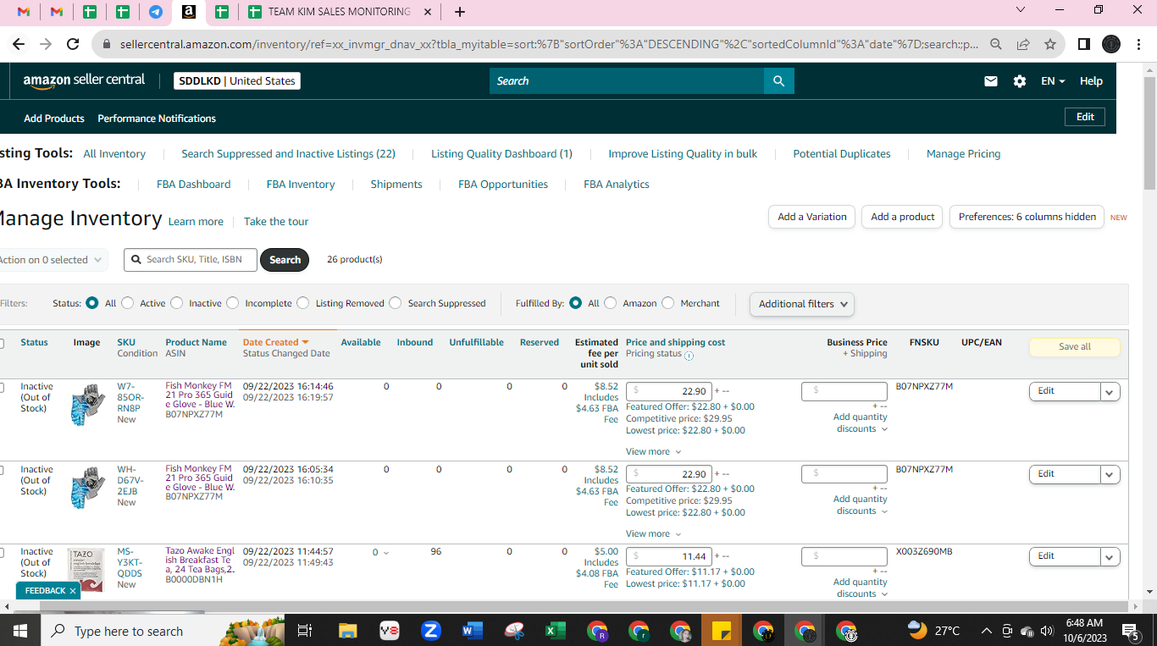Image resolution: width=1157 pixels, height=646 pixels.
Task: Sort by Date Created column
Action: (x=275, y=342)
